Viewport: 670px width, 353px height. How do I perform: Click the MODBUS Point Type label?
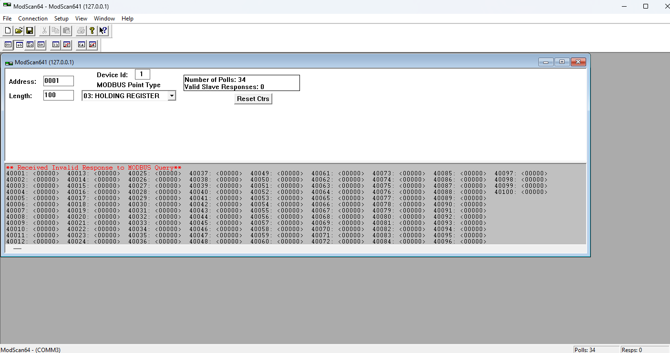point(129,85)
